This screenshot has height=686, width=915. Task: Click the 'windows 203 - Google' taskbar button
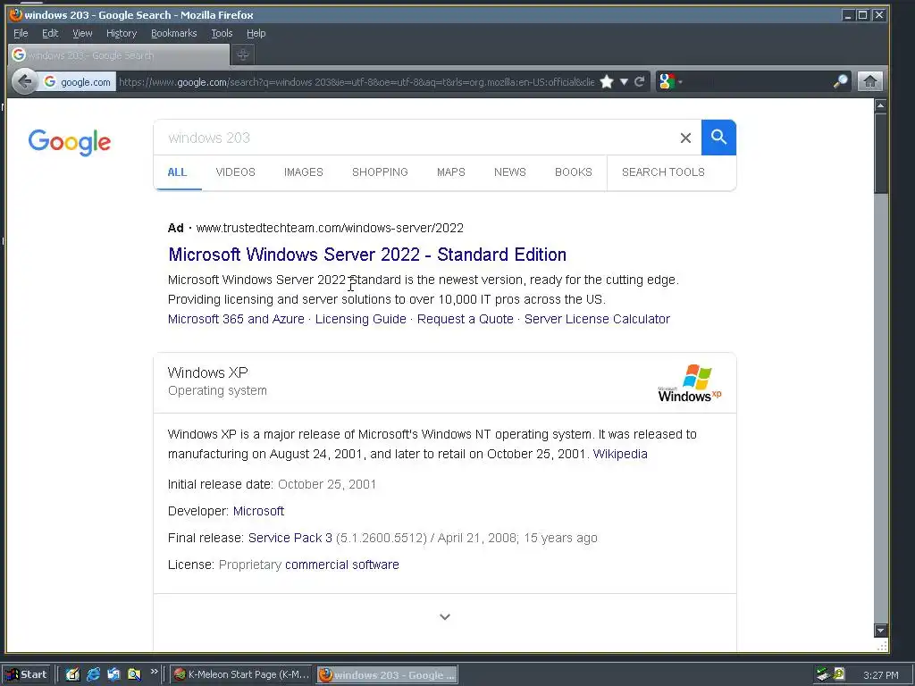[388, 675]
